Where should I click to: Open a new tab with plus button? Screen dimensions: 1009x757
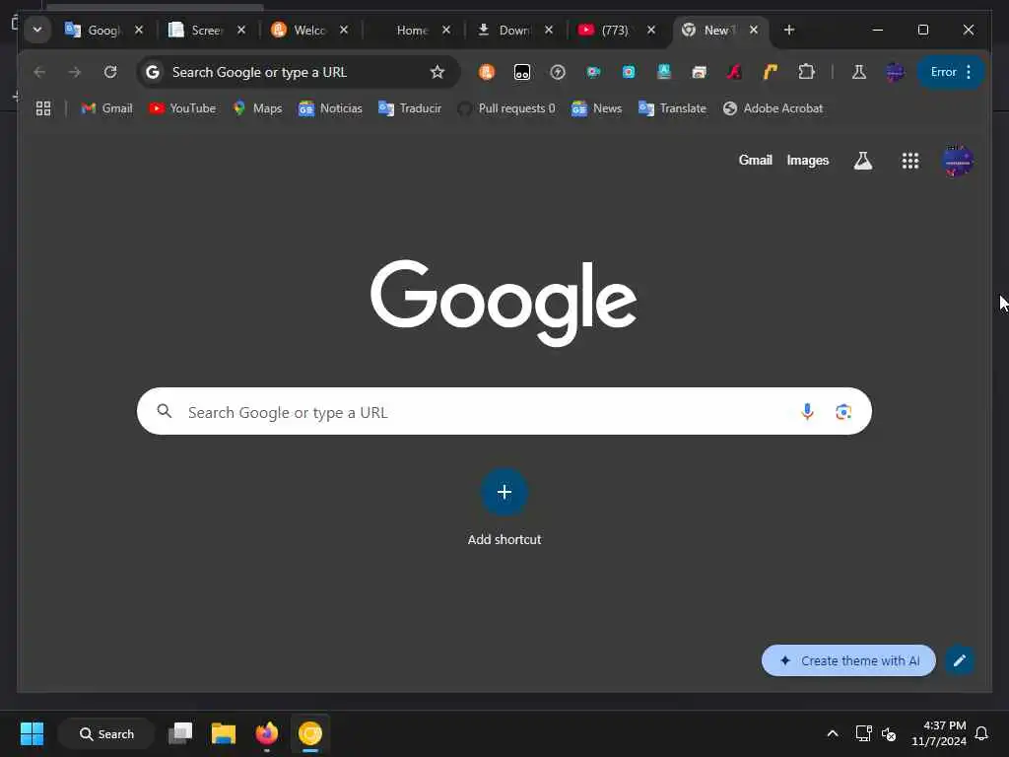[x=789, y=30]
